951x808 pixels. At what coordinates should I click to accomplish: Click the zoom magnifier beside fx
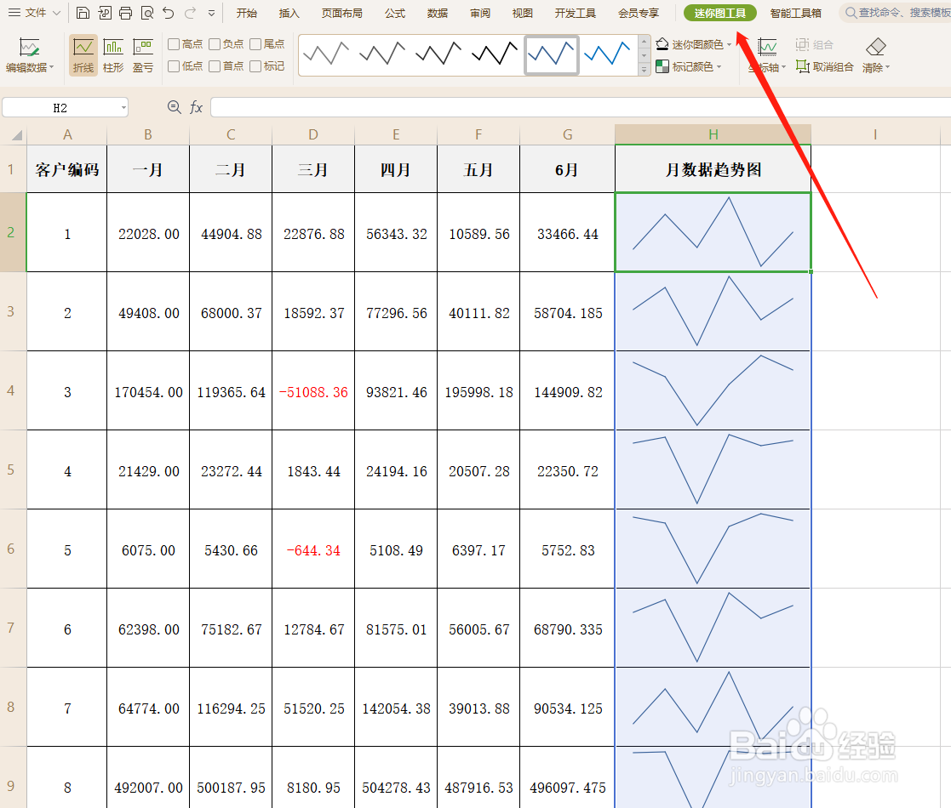174,107
